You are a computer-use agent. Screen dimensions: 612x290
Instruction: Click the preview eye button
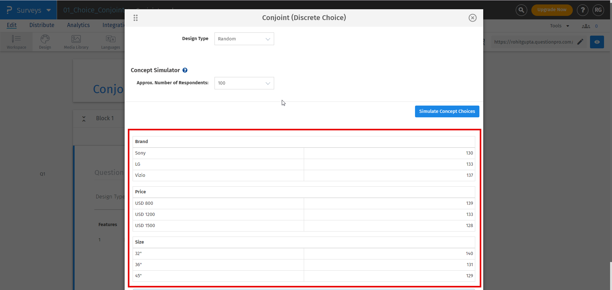coord(597,42)
